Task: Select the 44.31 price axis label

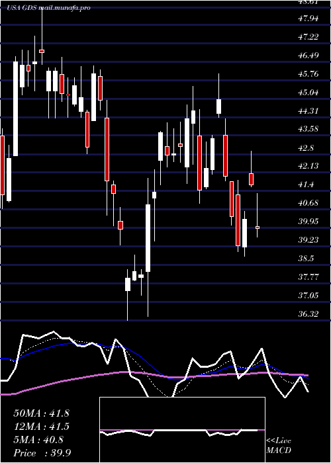Action: (x=308, y=111)
